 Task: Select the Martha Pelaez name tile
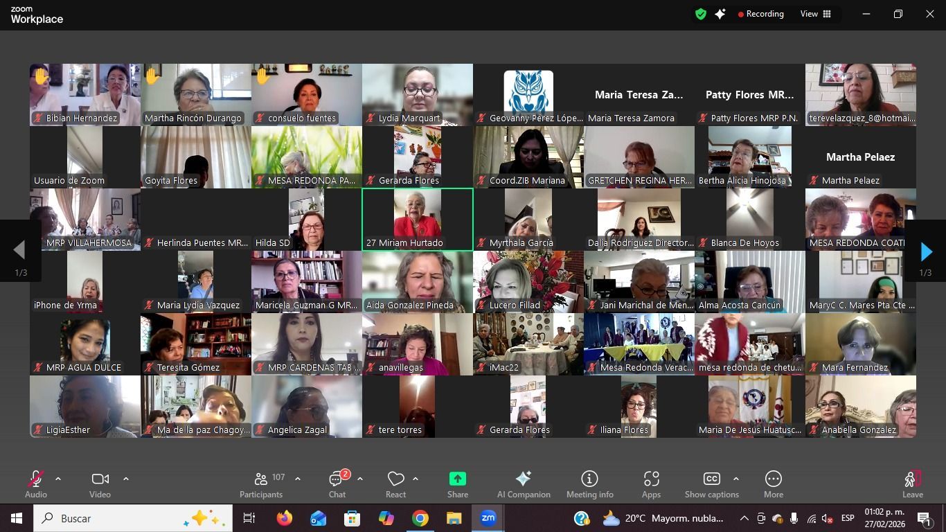tap(861, 157)
